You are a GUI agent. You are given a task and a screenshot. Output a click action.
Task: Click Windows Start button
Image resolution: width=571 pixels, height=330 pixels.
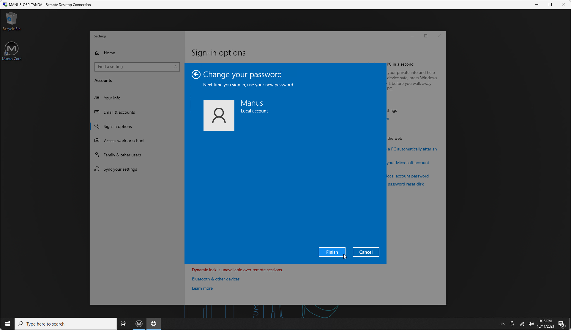point(7,324)
